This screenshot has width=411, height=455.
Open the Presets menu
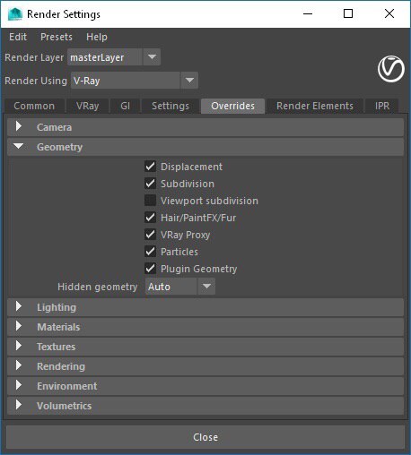click(x=57, y=37)
